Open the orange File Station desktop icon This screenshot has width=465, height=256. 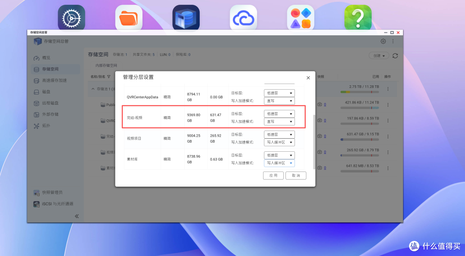coord(129,18)
